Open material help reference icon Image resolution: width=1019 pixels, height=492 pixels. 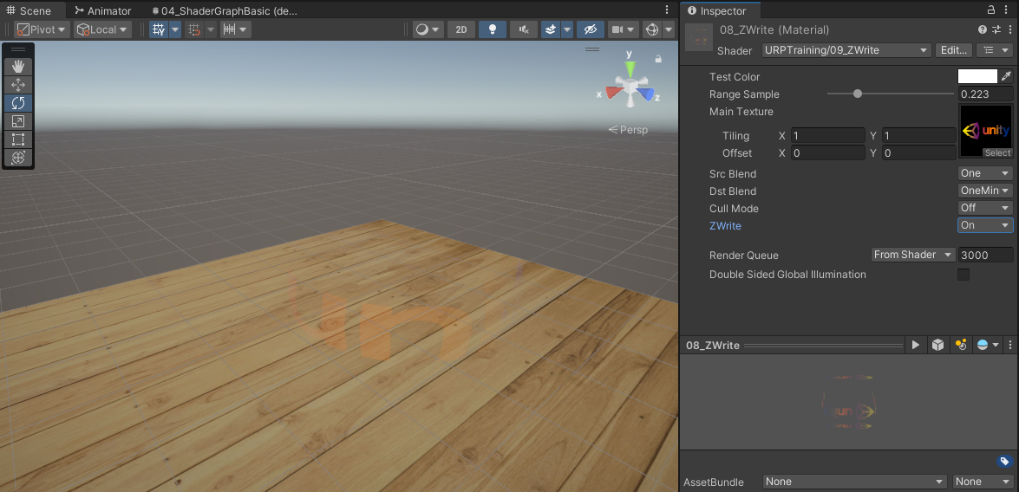pos(983,29)
